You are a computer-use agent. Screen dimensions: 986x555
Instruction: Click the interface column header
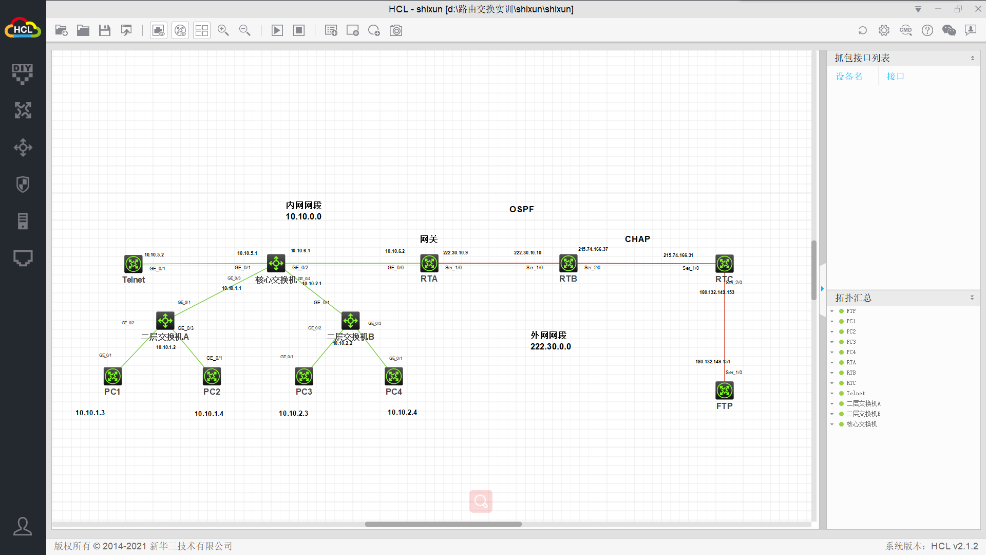(x=895, y=77)
